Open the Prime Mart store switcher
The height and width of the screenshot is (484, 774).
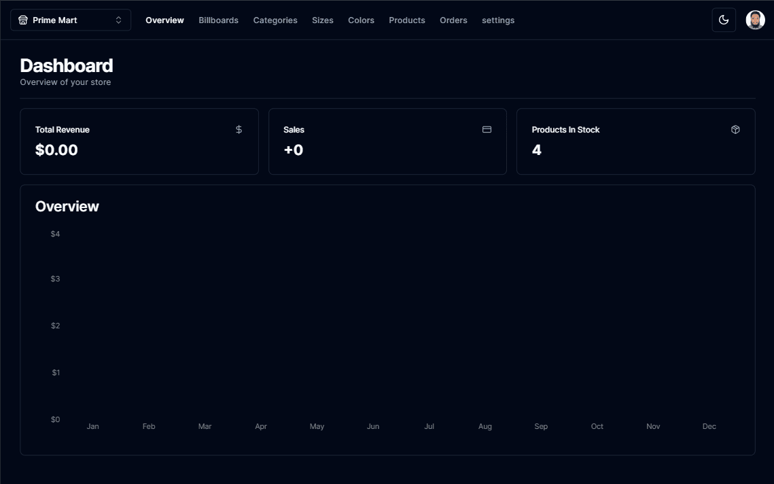70,20
